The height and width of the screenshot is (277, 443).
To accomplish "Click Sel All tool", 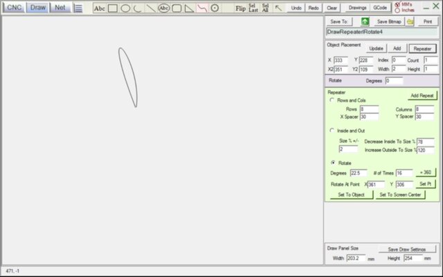I will coord(265,8).
